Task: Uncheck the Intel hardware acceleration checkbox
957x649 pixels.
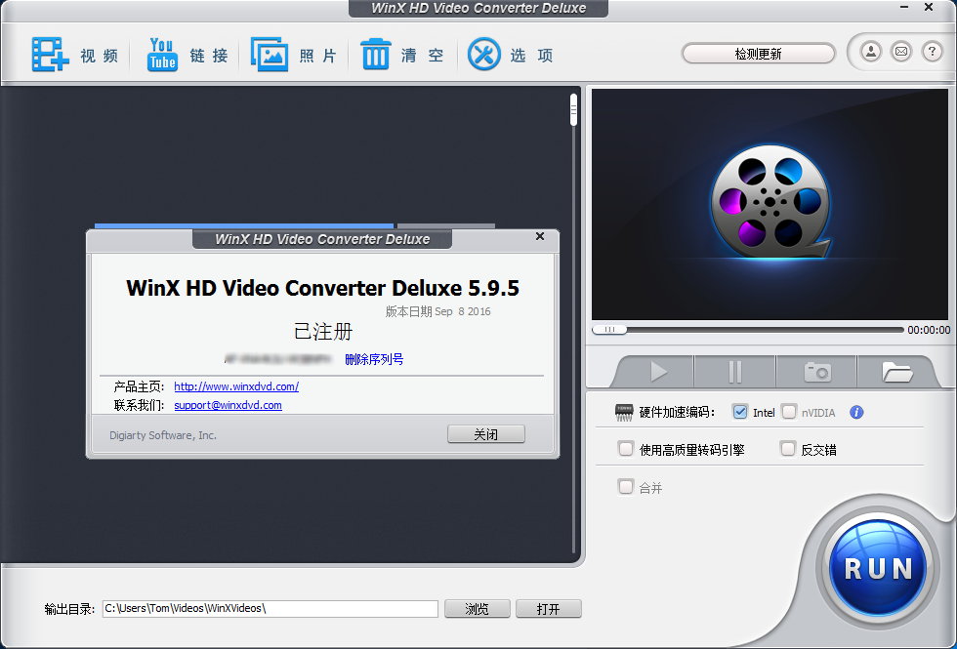Action: click(740, 412)
